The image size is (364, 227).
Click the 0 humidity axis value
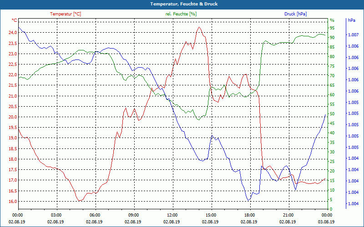[x=331, y=209]
